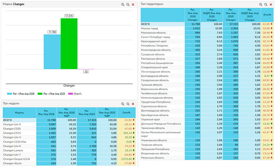
Task: Click the 355,14 deviation value for CS75
Action: click(127, 133)
